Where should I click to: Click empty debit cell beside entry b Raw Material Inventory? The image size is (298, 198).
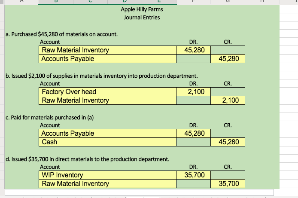tap(194, 100)
